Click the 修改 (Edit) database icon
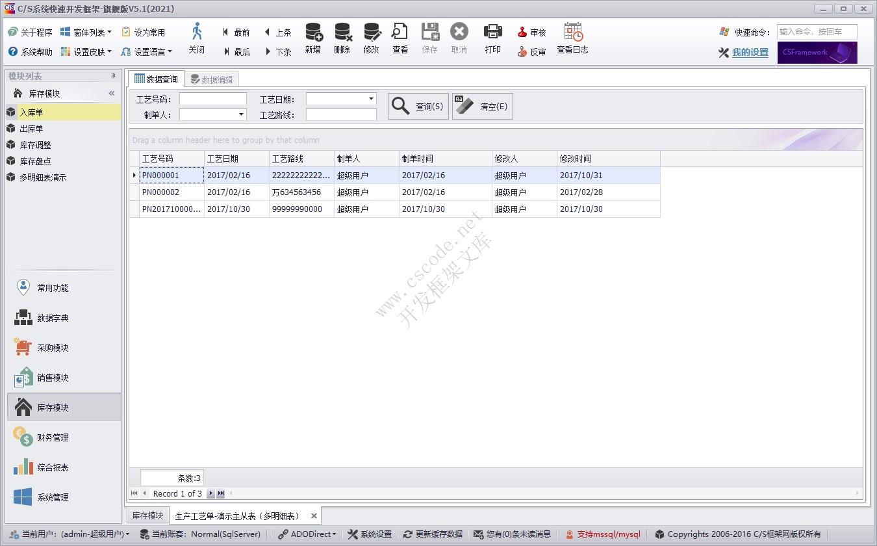 372,38
